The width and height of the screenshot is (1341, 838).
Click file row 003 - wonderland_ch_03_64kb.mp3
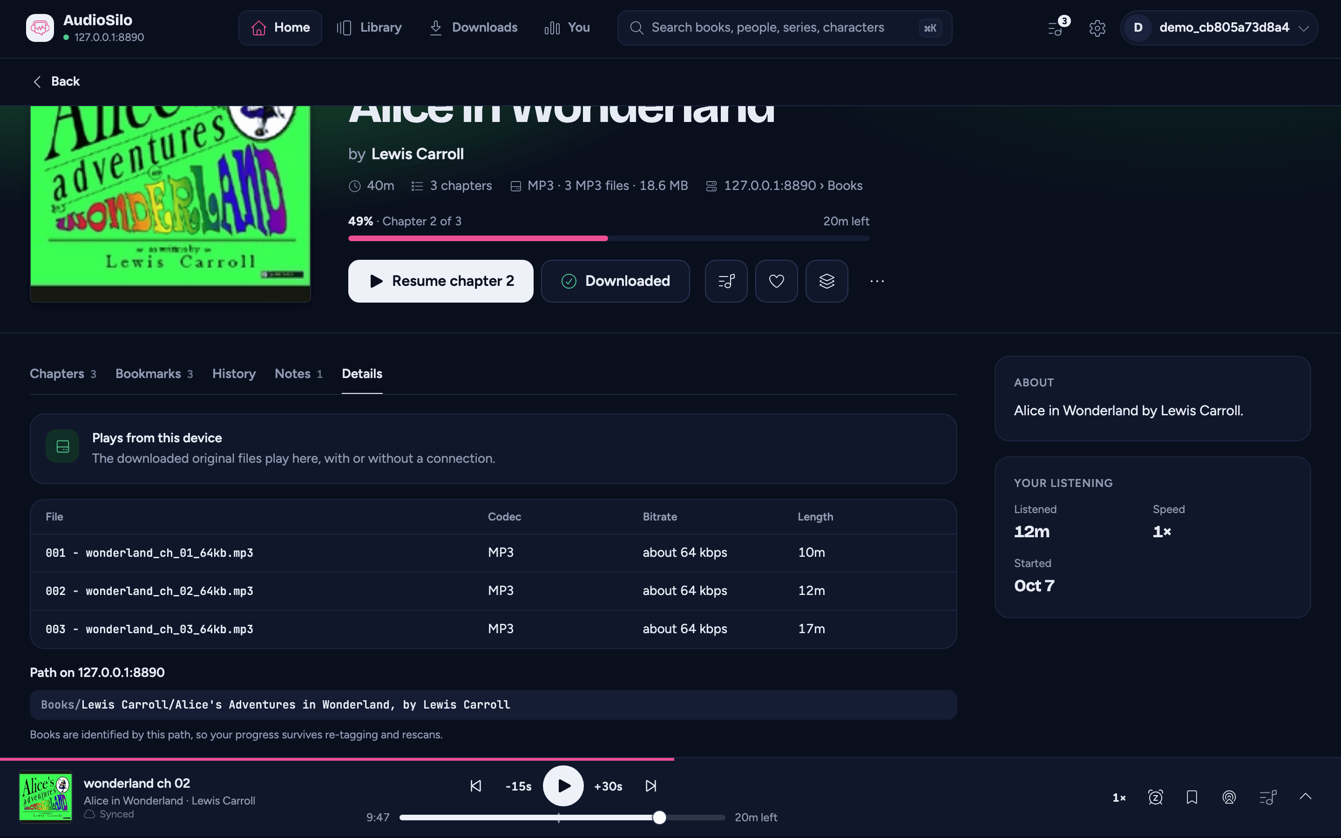pos(493,629)
